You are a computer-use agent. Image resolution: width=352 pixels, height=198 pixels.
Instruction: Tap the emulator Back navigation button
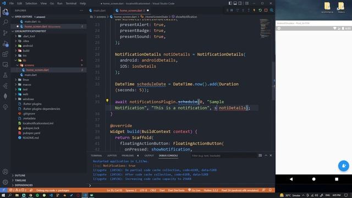click(x=291, y=179)
